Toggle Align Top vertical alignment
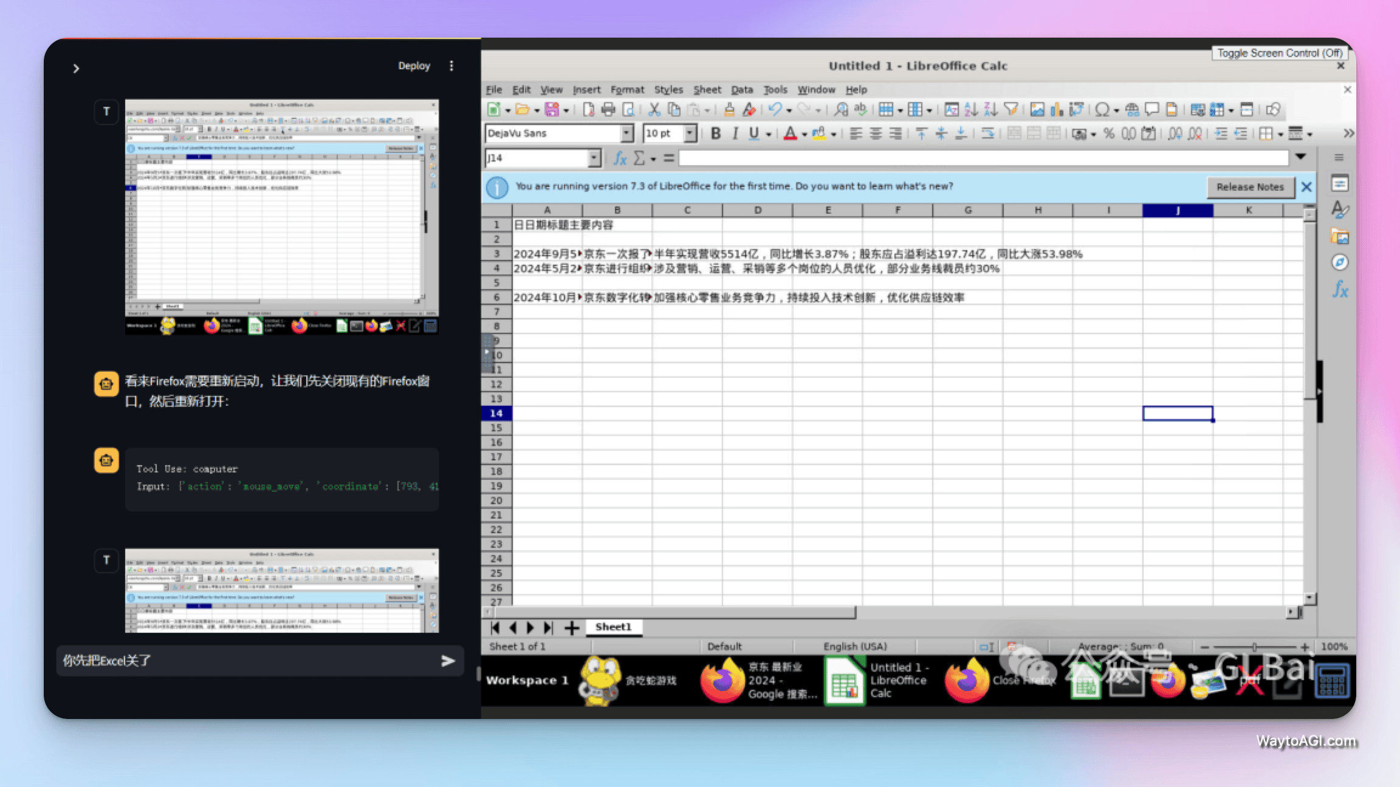The width and height of the screenshot is (1400, 787). [921, 134]
